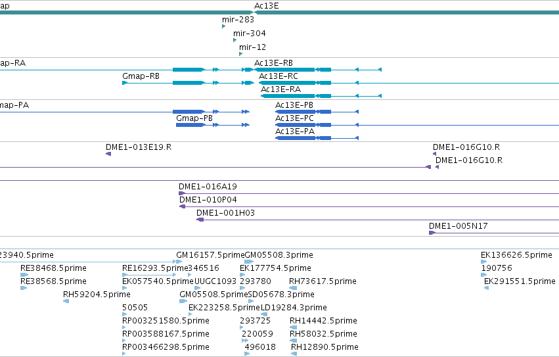
Task: Select the Ac13E-PC protein label
Action: tap(294, 118)
